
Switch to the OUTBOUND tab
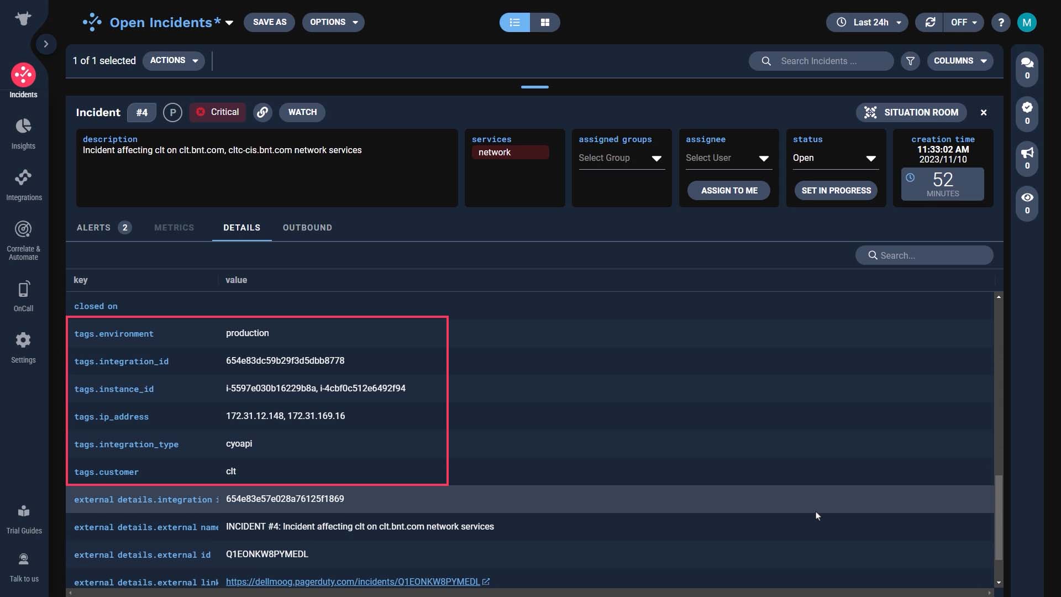coord(307,227)
